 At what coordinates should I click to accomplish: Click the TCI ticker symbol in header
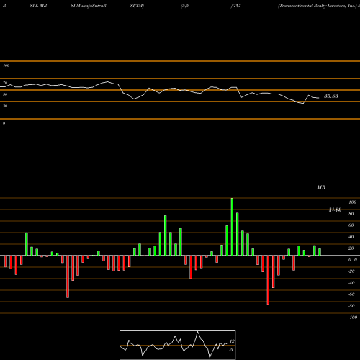point(237,6)
